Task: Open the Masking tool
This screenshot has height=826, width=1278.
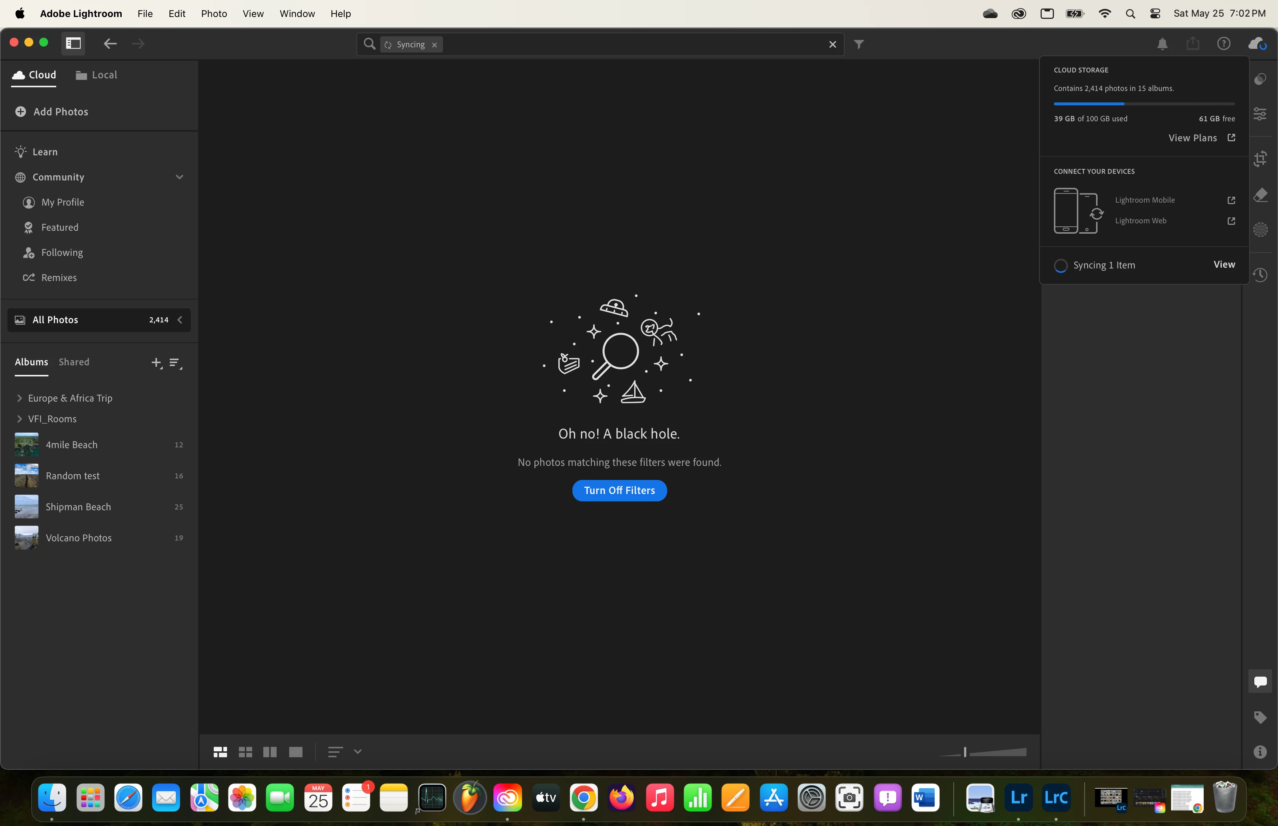Action: tap(1260, 230)
